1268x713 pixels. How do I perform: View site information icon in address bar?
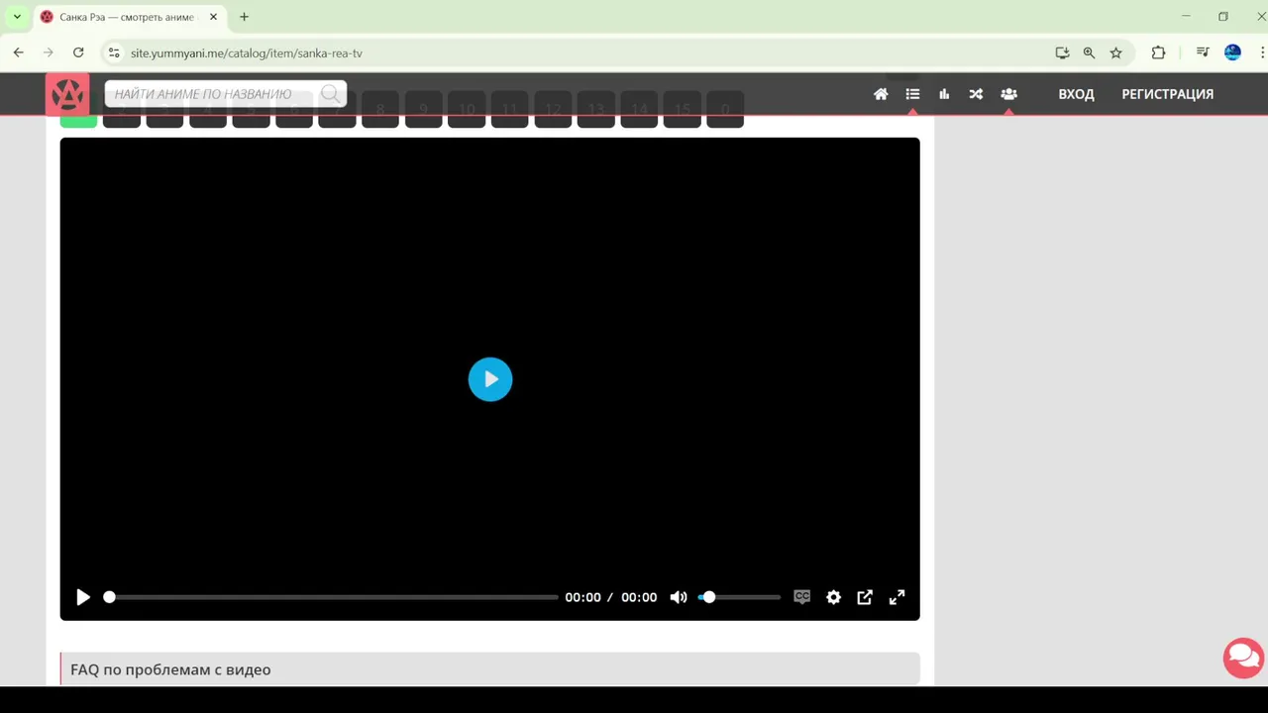point(114,52)
